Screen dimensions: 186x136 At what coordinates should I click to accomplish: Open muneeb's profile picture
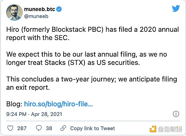point(14,12)
